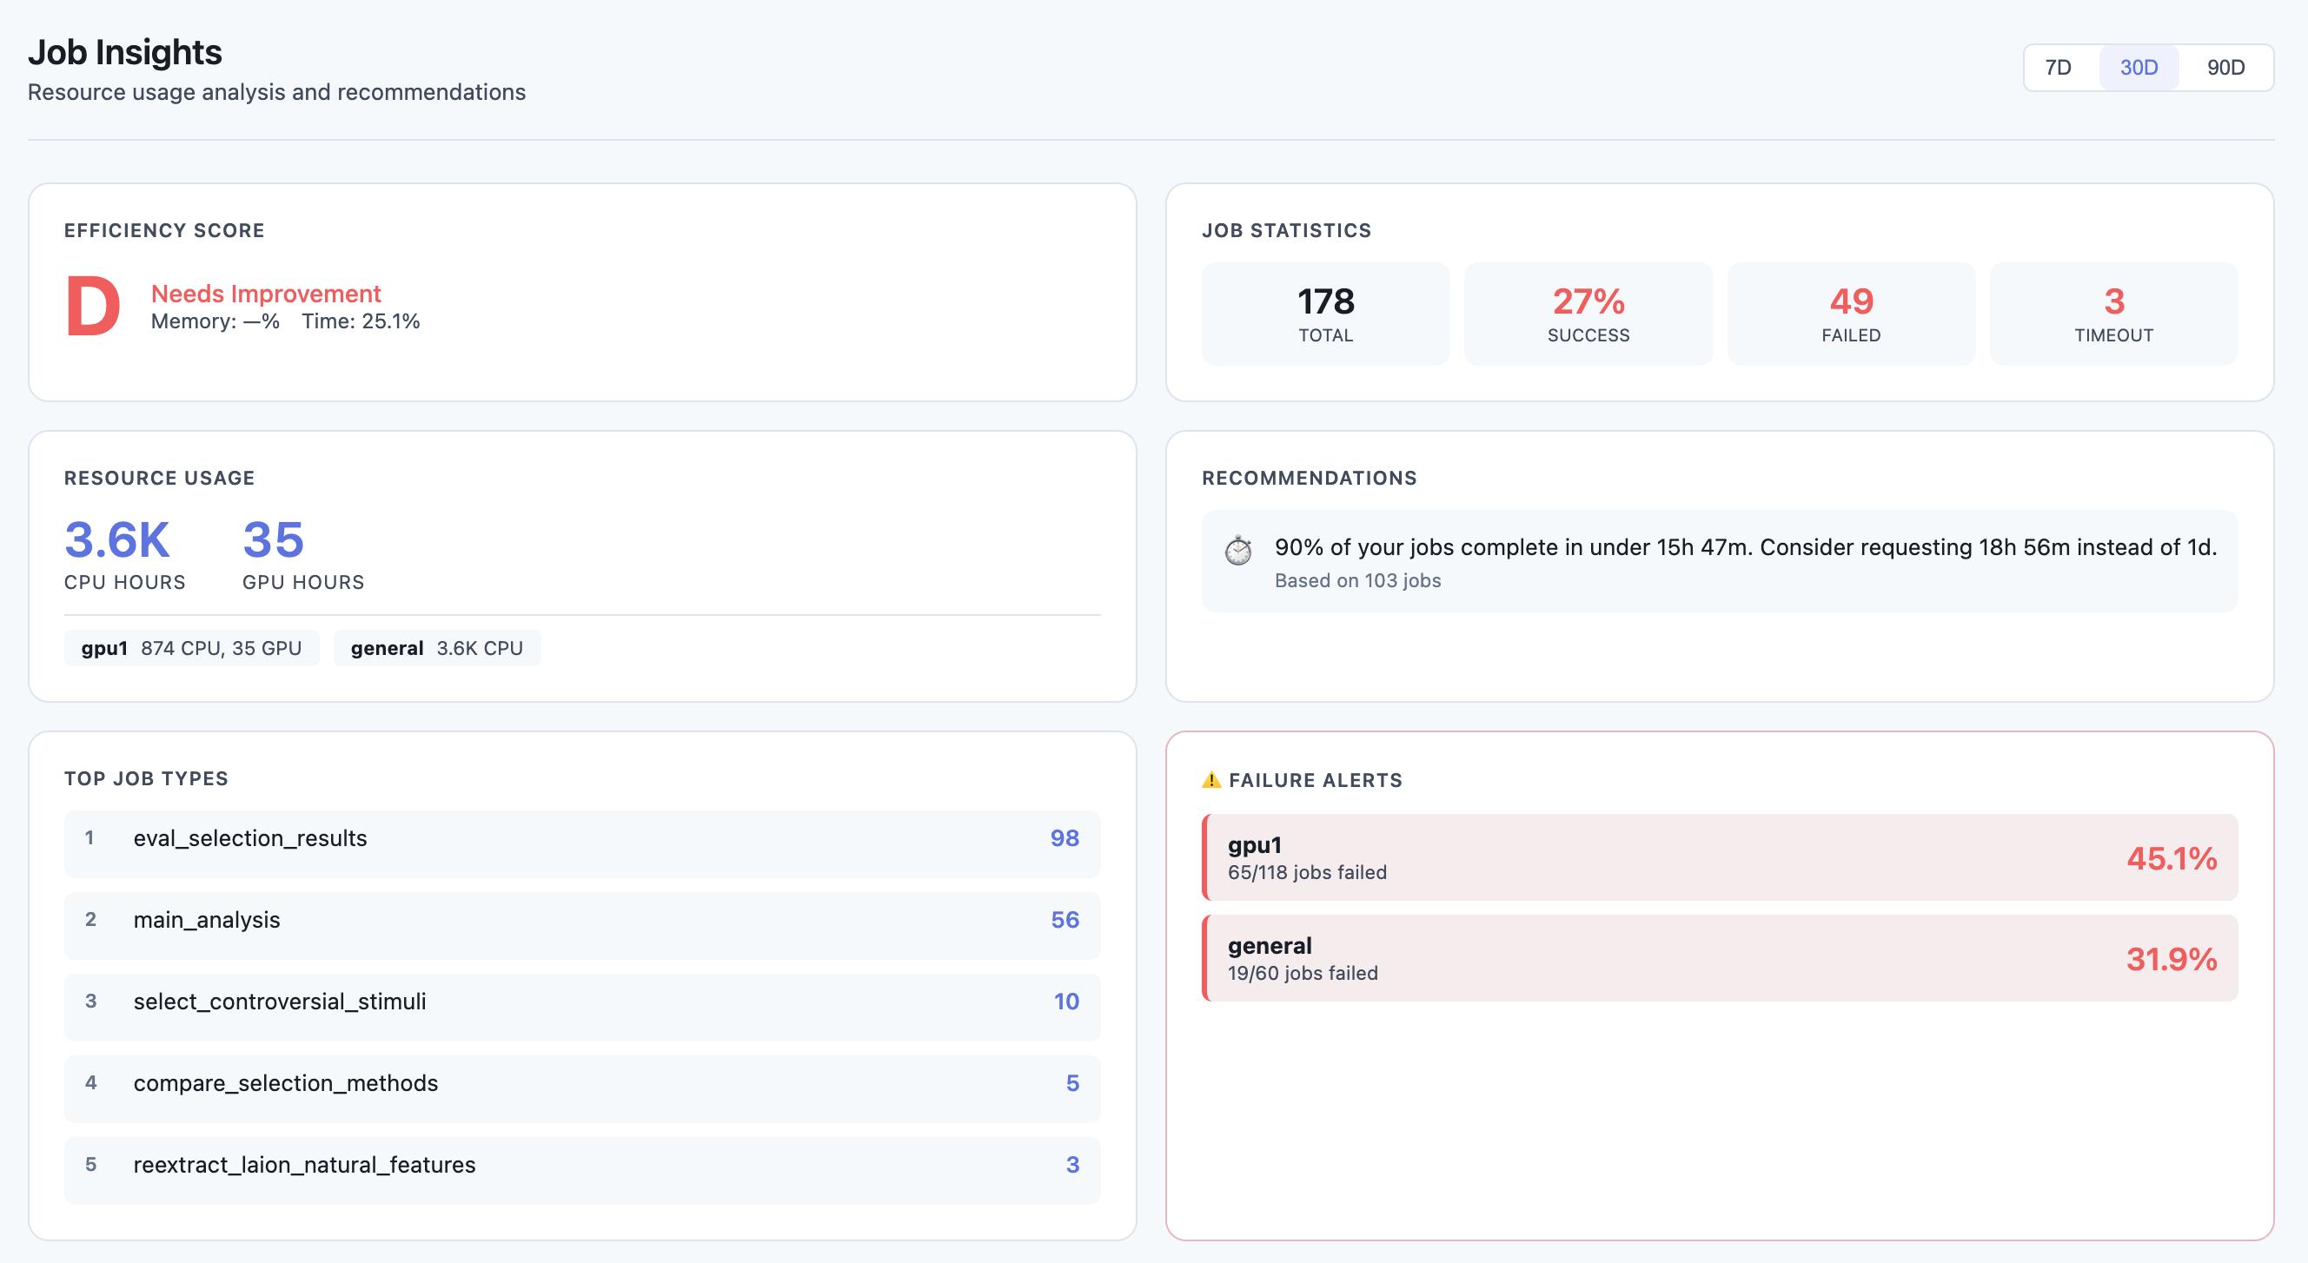
Task: Switch time range to 90D
Action: 2225,67
